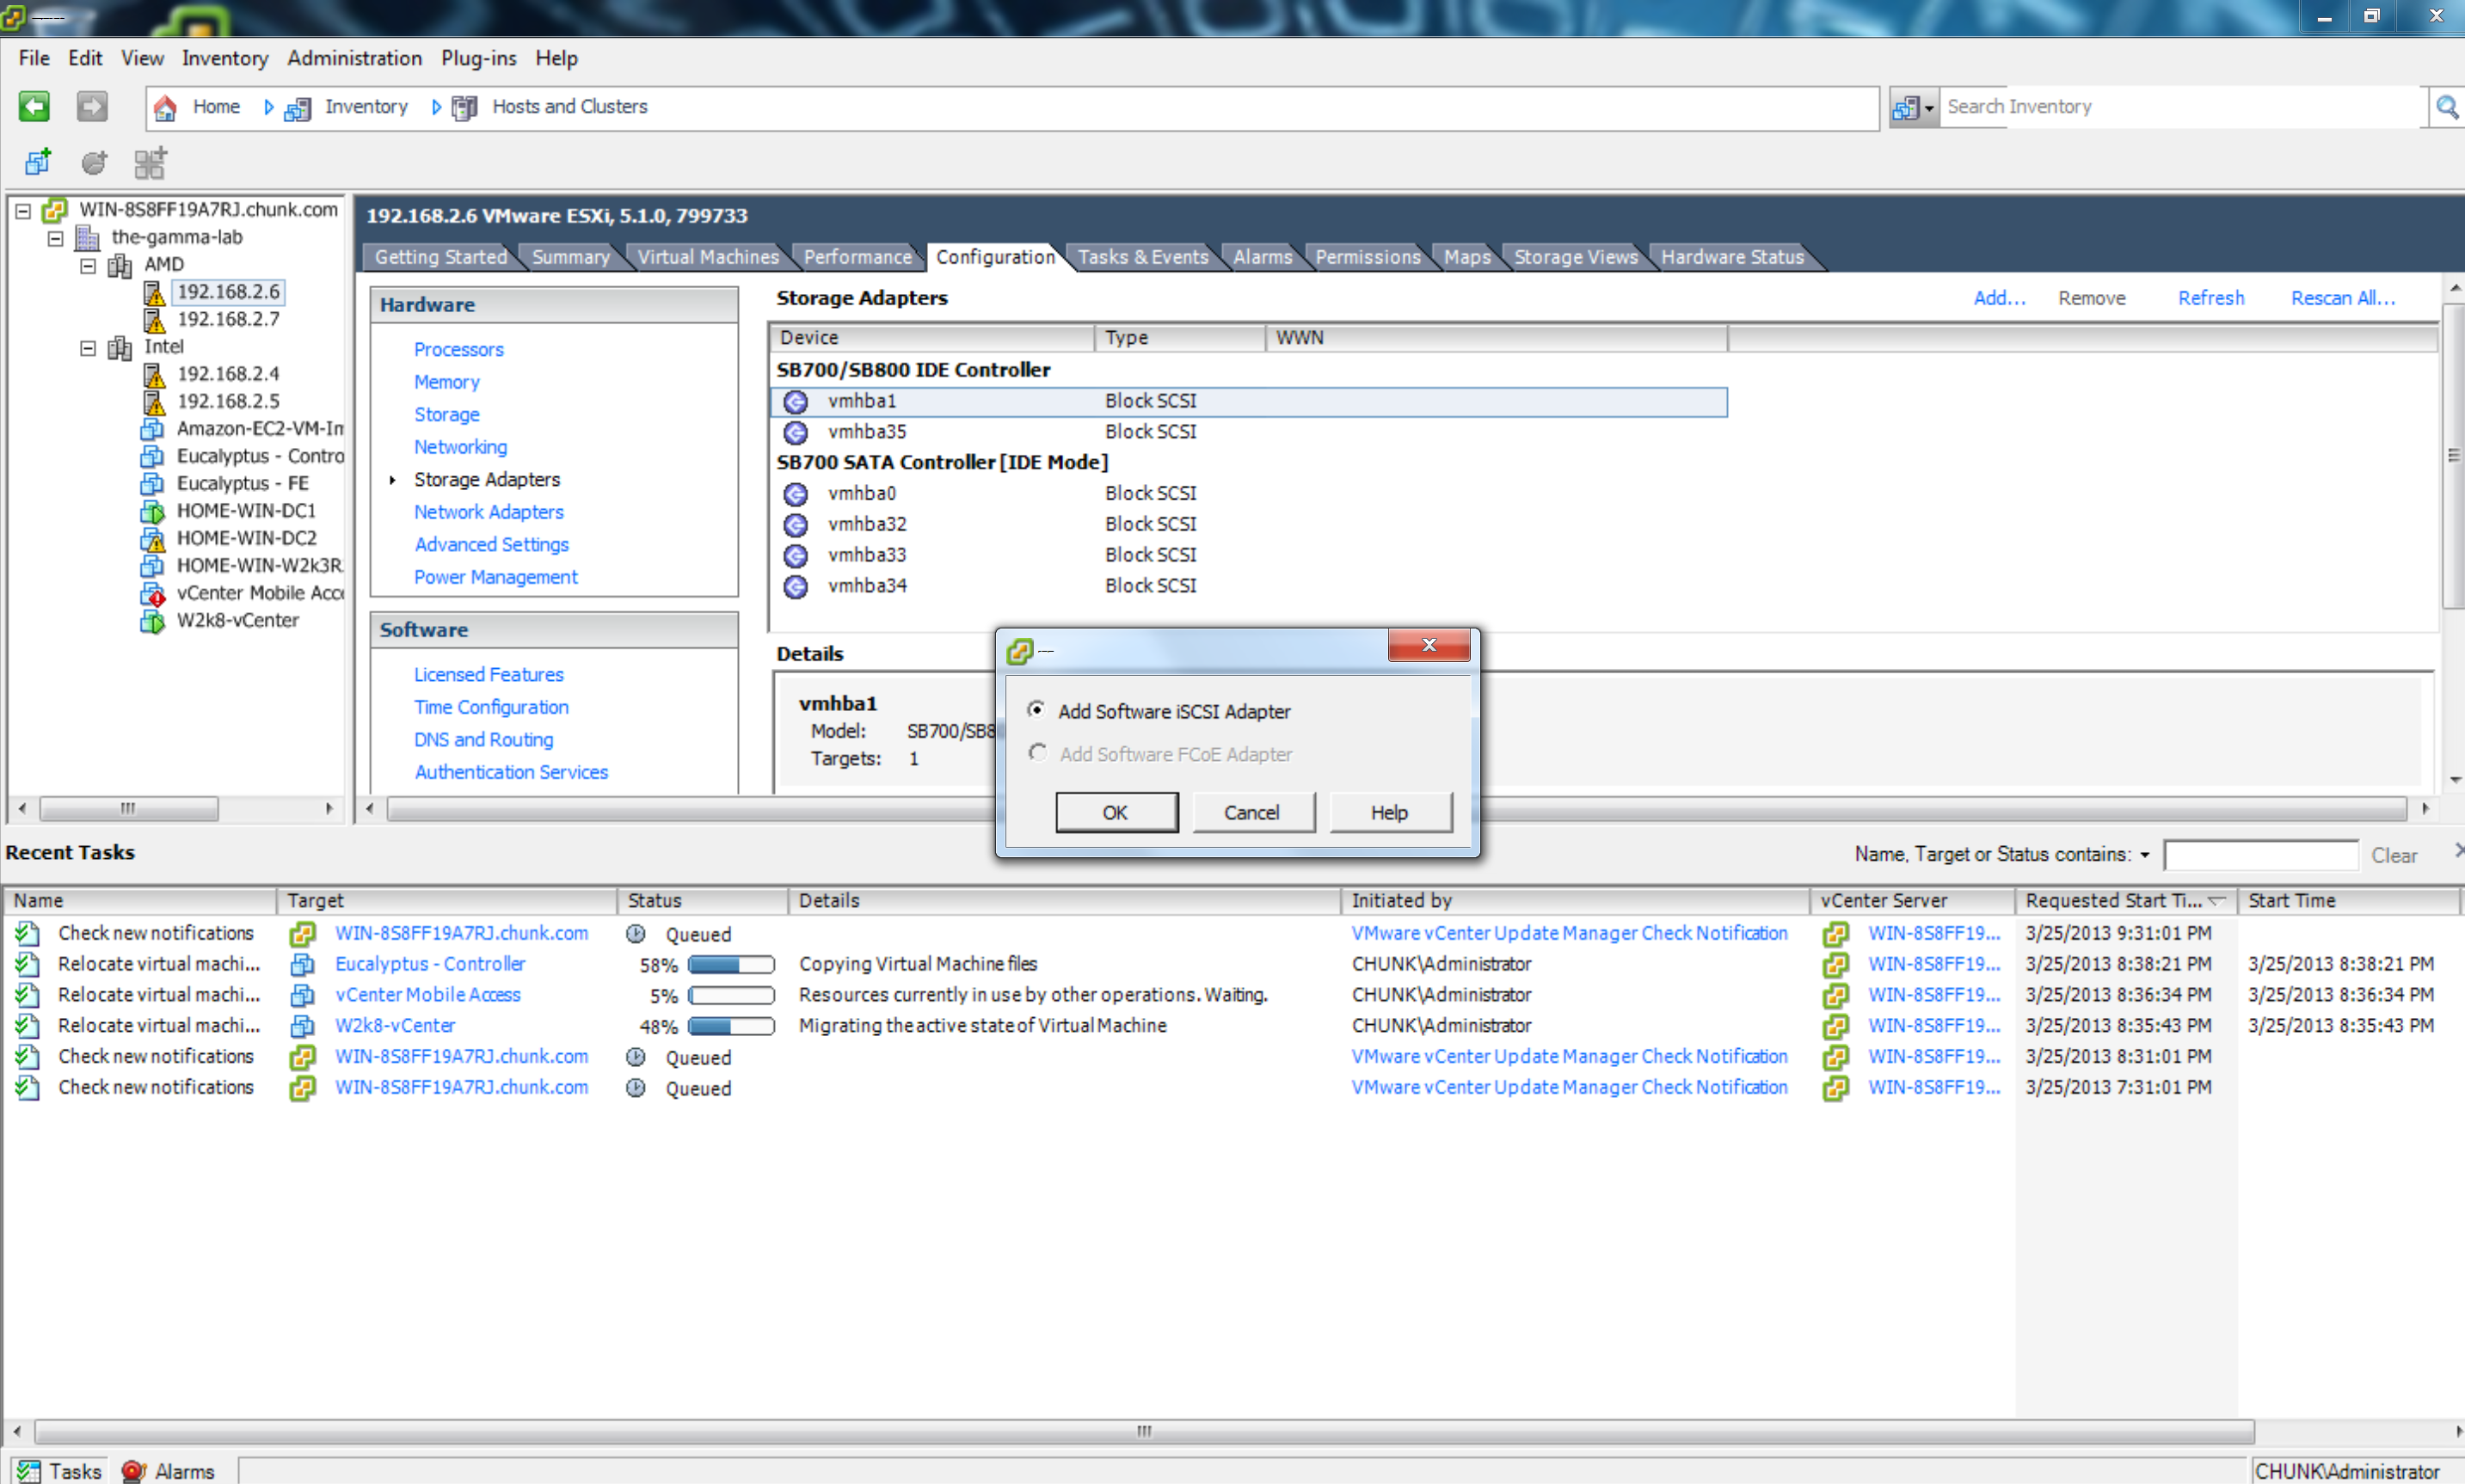Click the vCenter Mobile Access VM icon
The height and width of the screenshot is (1484, 2465).
click(x=152, y=593)
